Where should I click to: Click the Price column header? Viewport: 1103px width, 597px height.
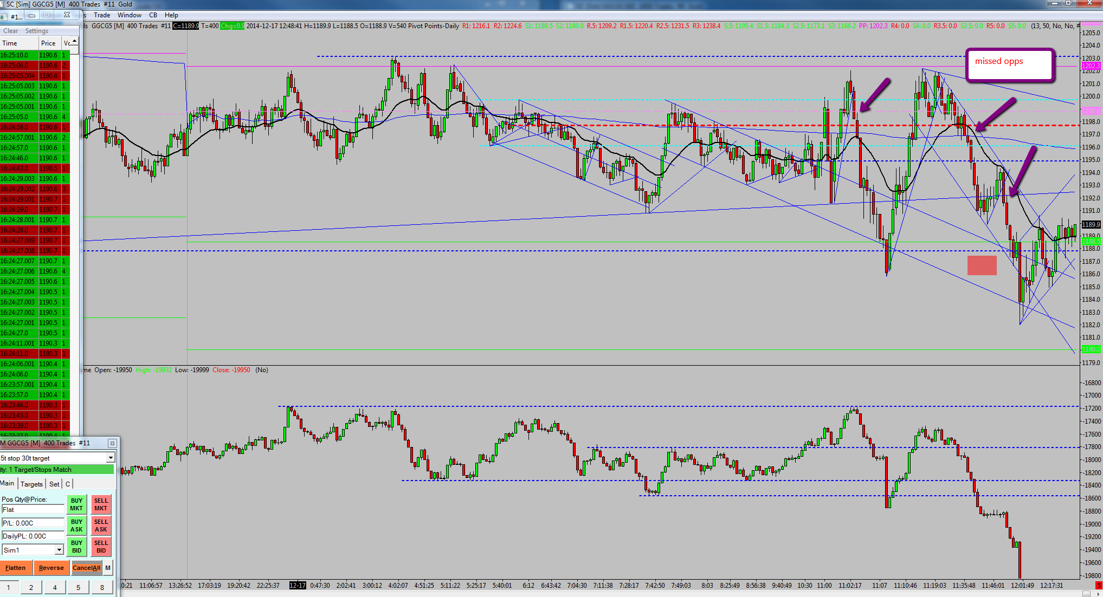click(x=49, y=43)
